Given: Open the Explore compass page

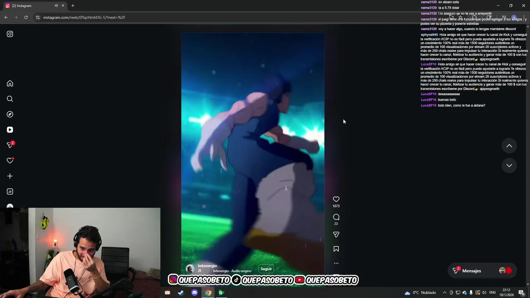Looking at the screenshot, I should (10, 114).
